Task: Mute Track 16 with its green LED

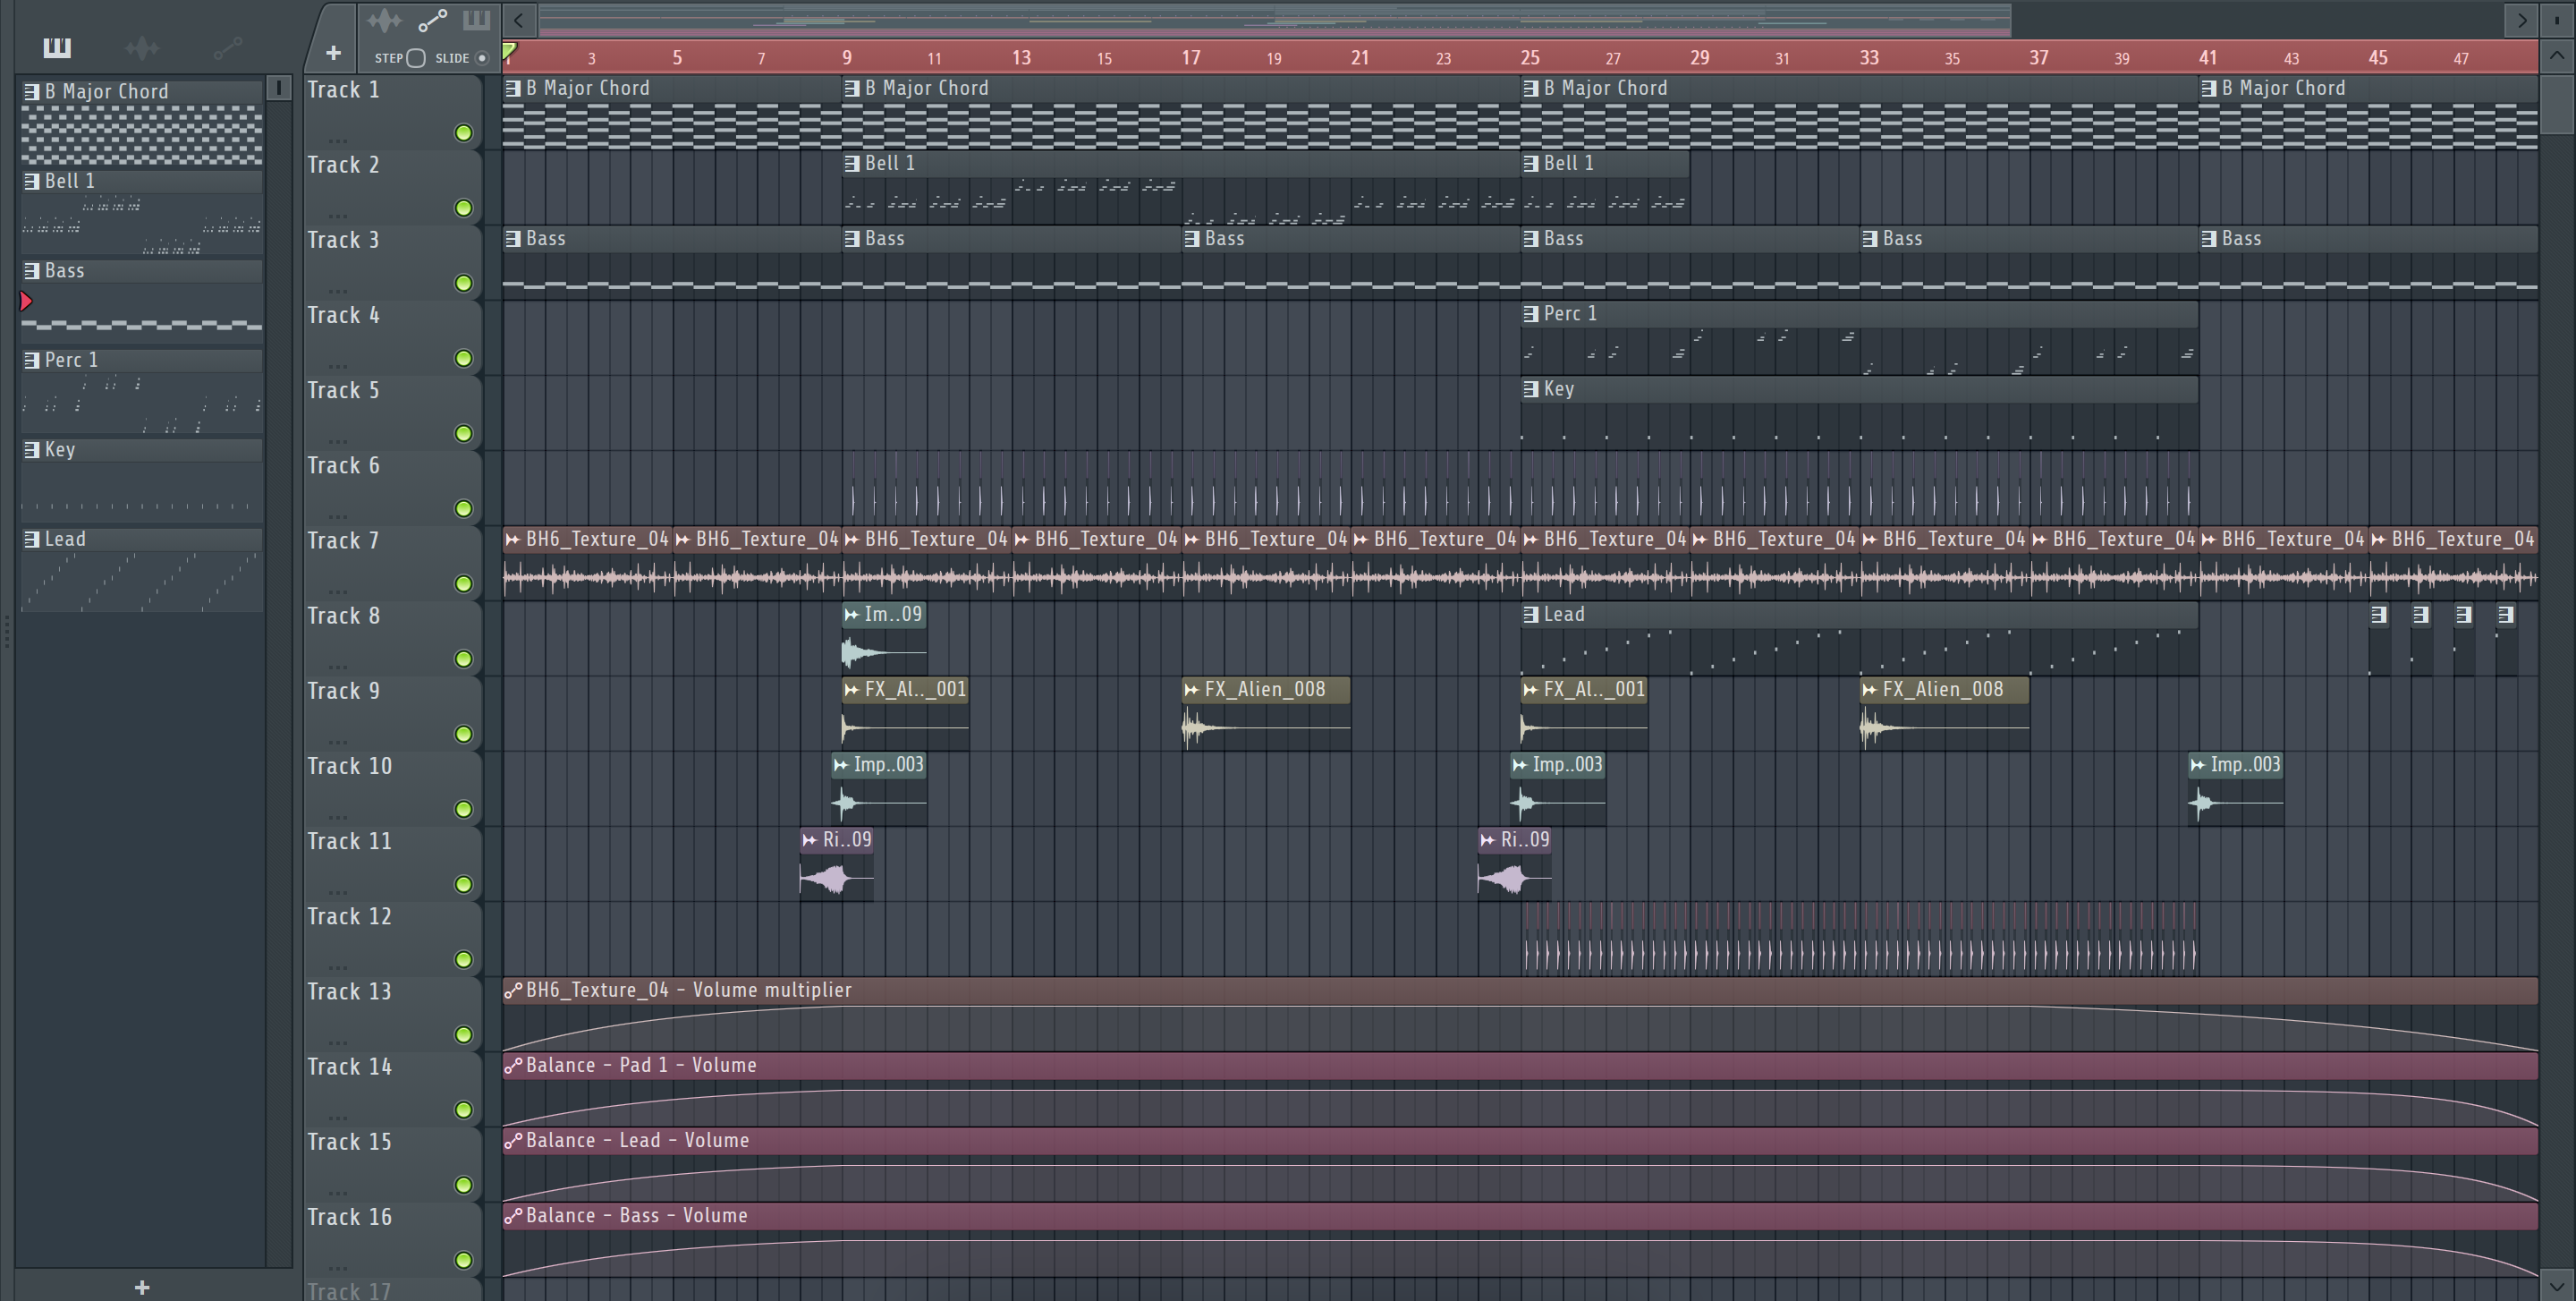Action: tap(463, 1260)
